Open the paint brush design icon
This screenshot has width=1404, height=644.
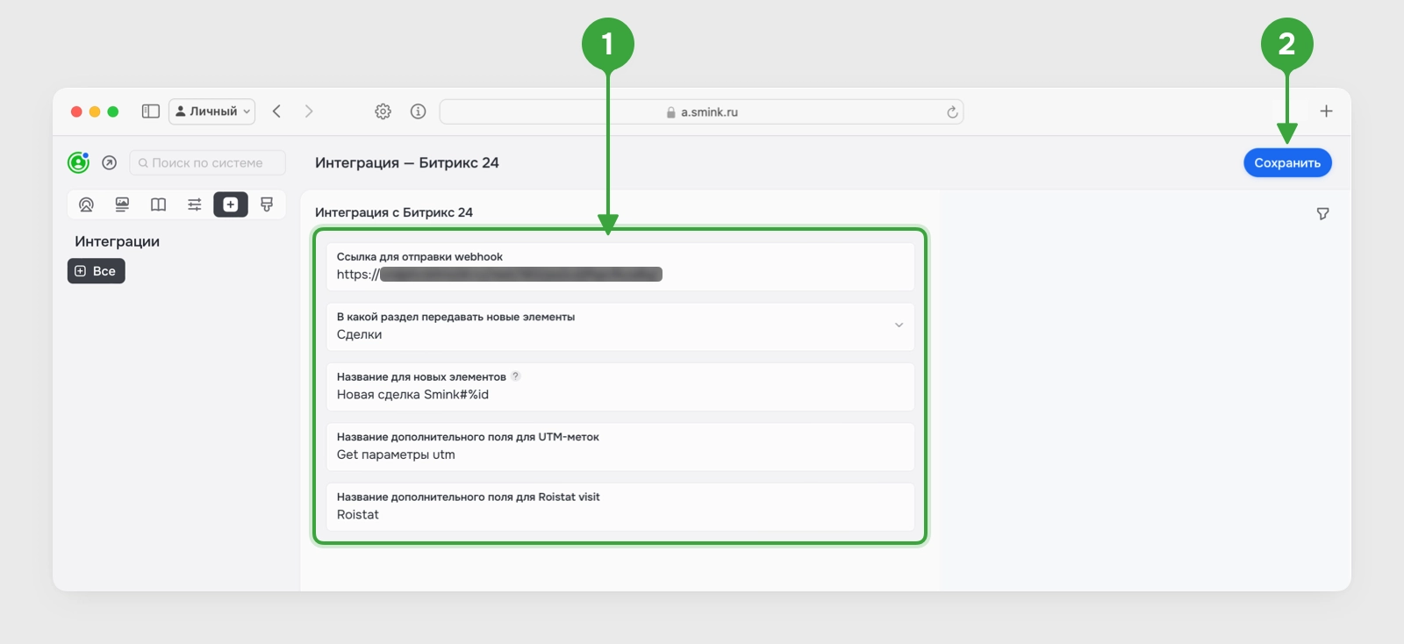coord(267,204)
